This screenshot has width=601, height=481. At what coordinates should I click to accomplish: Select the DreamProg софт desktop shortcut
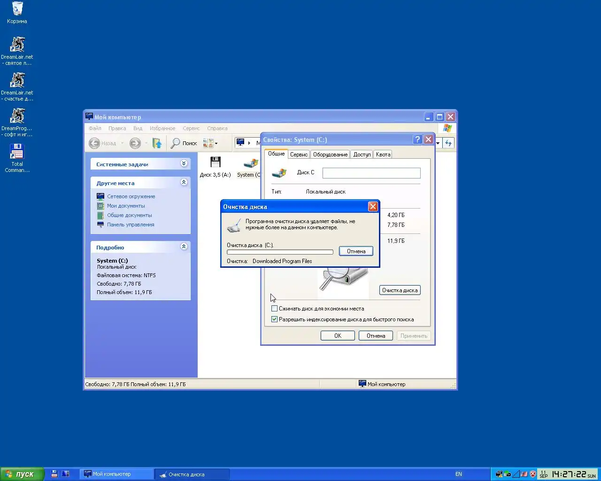pos(17,122)
